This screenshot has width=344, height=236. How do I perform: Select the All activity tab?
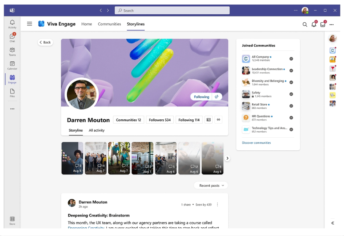pos(96,130)
